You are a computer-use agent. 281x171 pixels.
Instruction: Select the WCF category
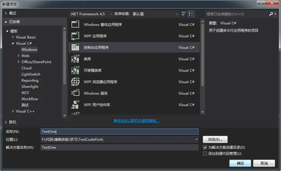[x=25, y=93]
